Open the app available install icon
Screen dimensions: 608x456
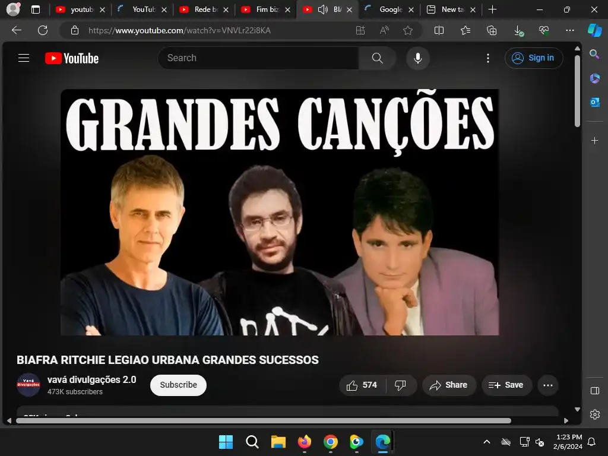[360, 30]
